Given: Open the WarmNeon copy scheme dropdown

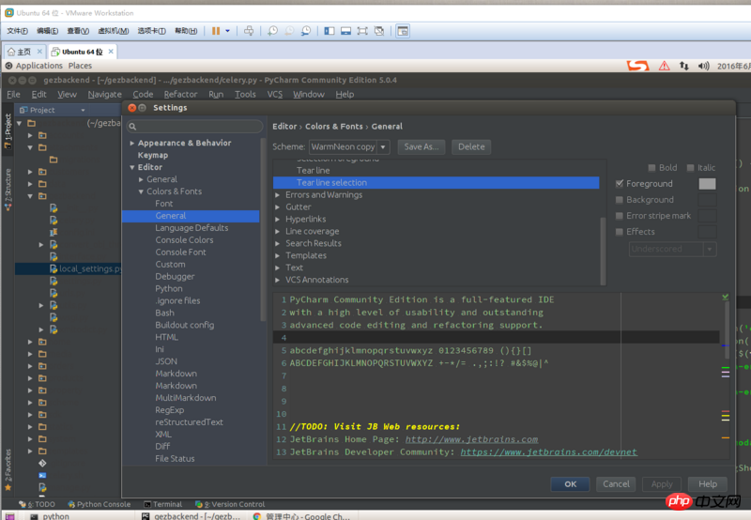Looking at the screenshot, I should click(x=348, y=146).
